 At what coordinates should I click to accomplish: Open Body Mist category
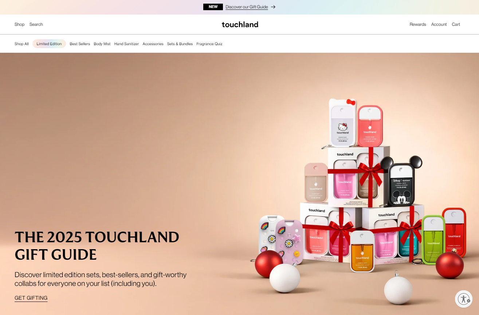(x=102, y=44)
